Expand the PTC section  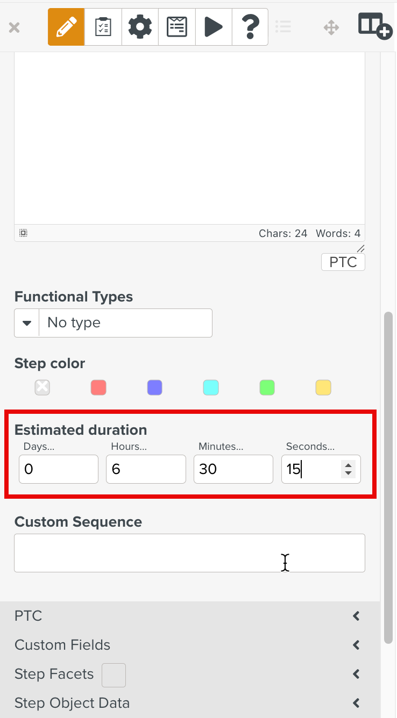click(356, 616)
